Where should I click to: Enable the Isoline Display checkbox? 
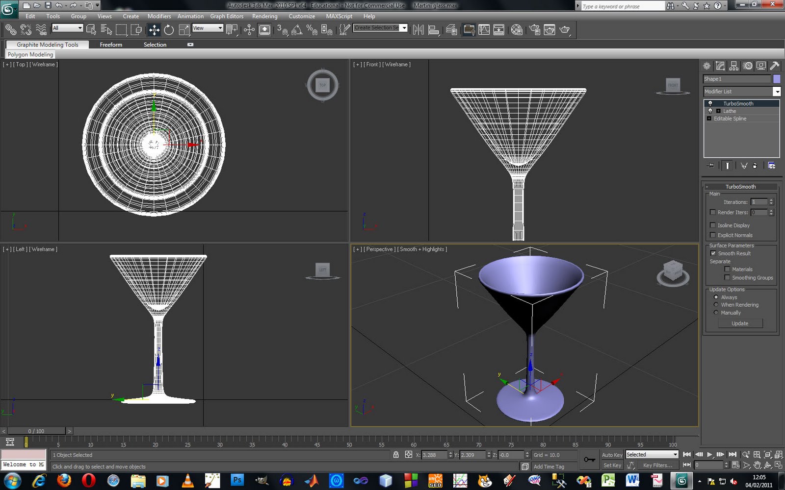(712, 225)
